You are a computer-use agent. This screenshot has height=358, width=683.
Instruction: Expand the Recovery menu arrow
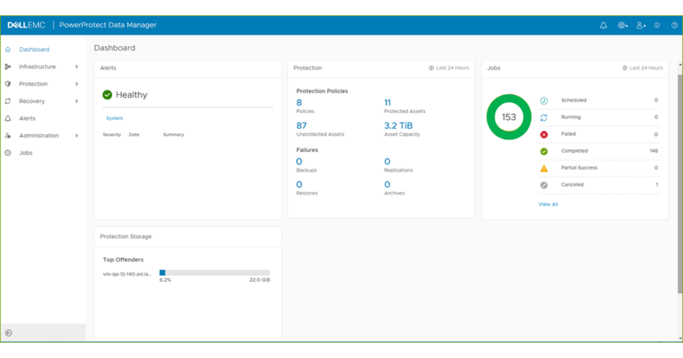(x=76, y=101)
